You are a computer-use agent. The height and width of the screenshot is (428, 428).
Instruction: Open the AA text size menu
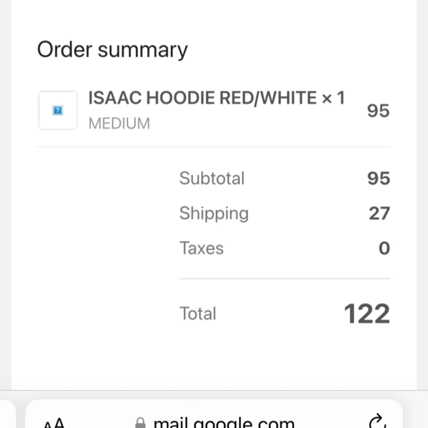point(54,423)
